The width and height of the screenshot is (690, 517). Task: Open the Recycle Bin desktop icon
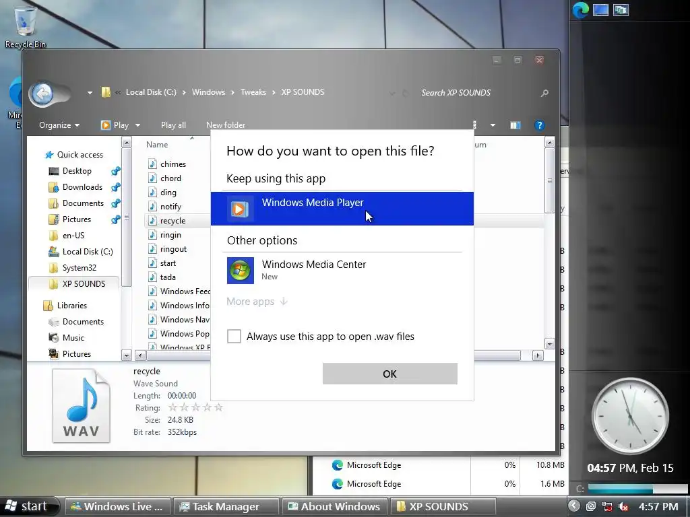pyautogui.click(x=26, y=26)
